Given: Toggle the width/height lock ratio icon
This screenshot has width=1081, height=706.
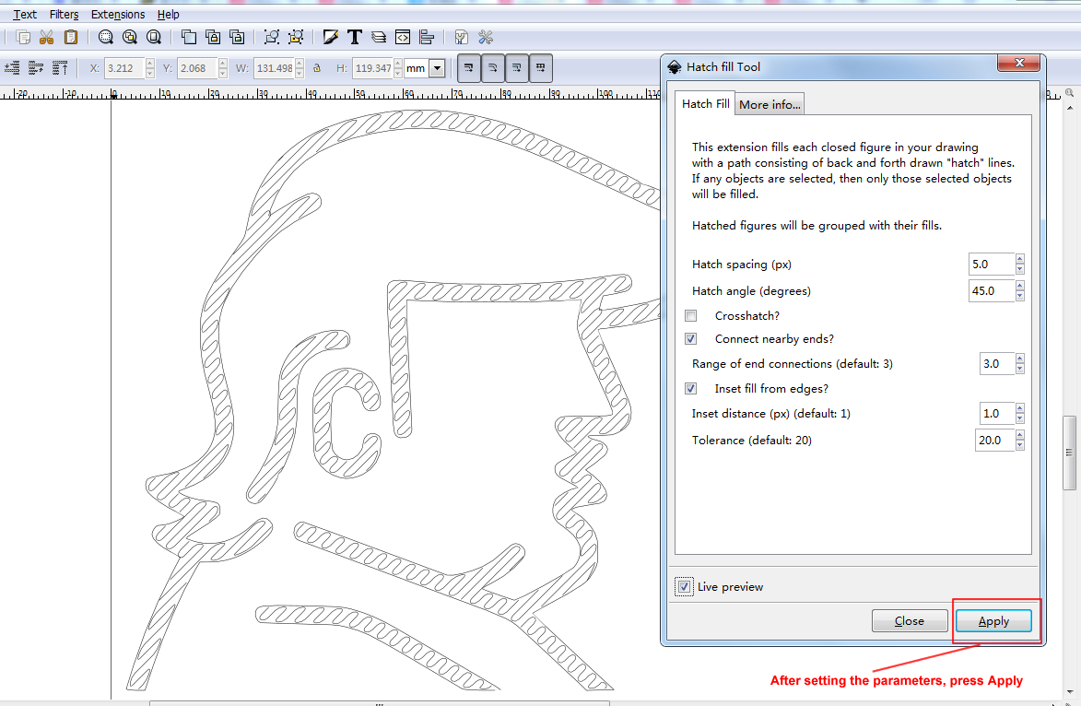Looking at the screenshot, I should click(x=316, y=68).
